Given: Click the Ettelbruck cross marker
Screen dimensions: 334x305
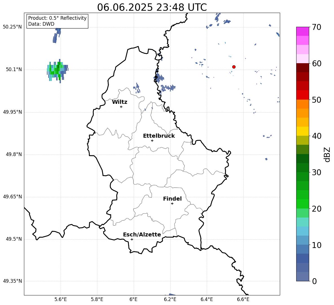Looking at the screenshot, I should coord(152,141).
